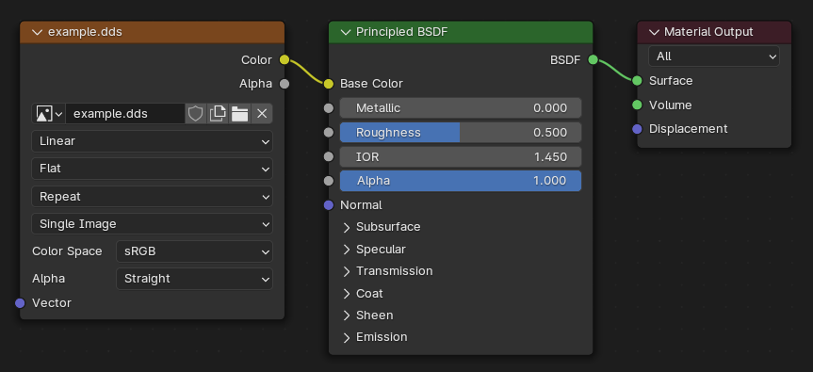Open the Flat projection dropdown
The image size is (813, 372).
tap(152, 169)
